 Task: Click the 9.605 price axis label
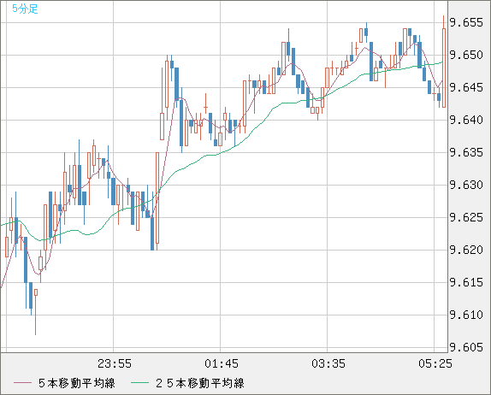pos(466,347)
